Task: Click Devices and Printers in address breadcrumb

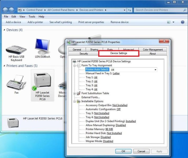Action: pos(91,10)
